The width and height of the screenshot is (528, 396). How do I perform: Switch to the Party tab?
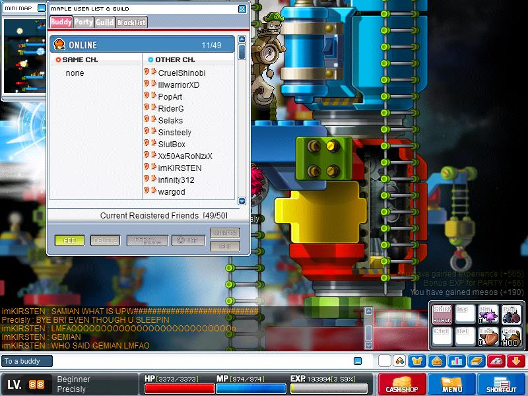84,22
